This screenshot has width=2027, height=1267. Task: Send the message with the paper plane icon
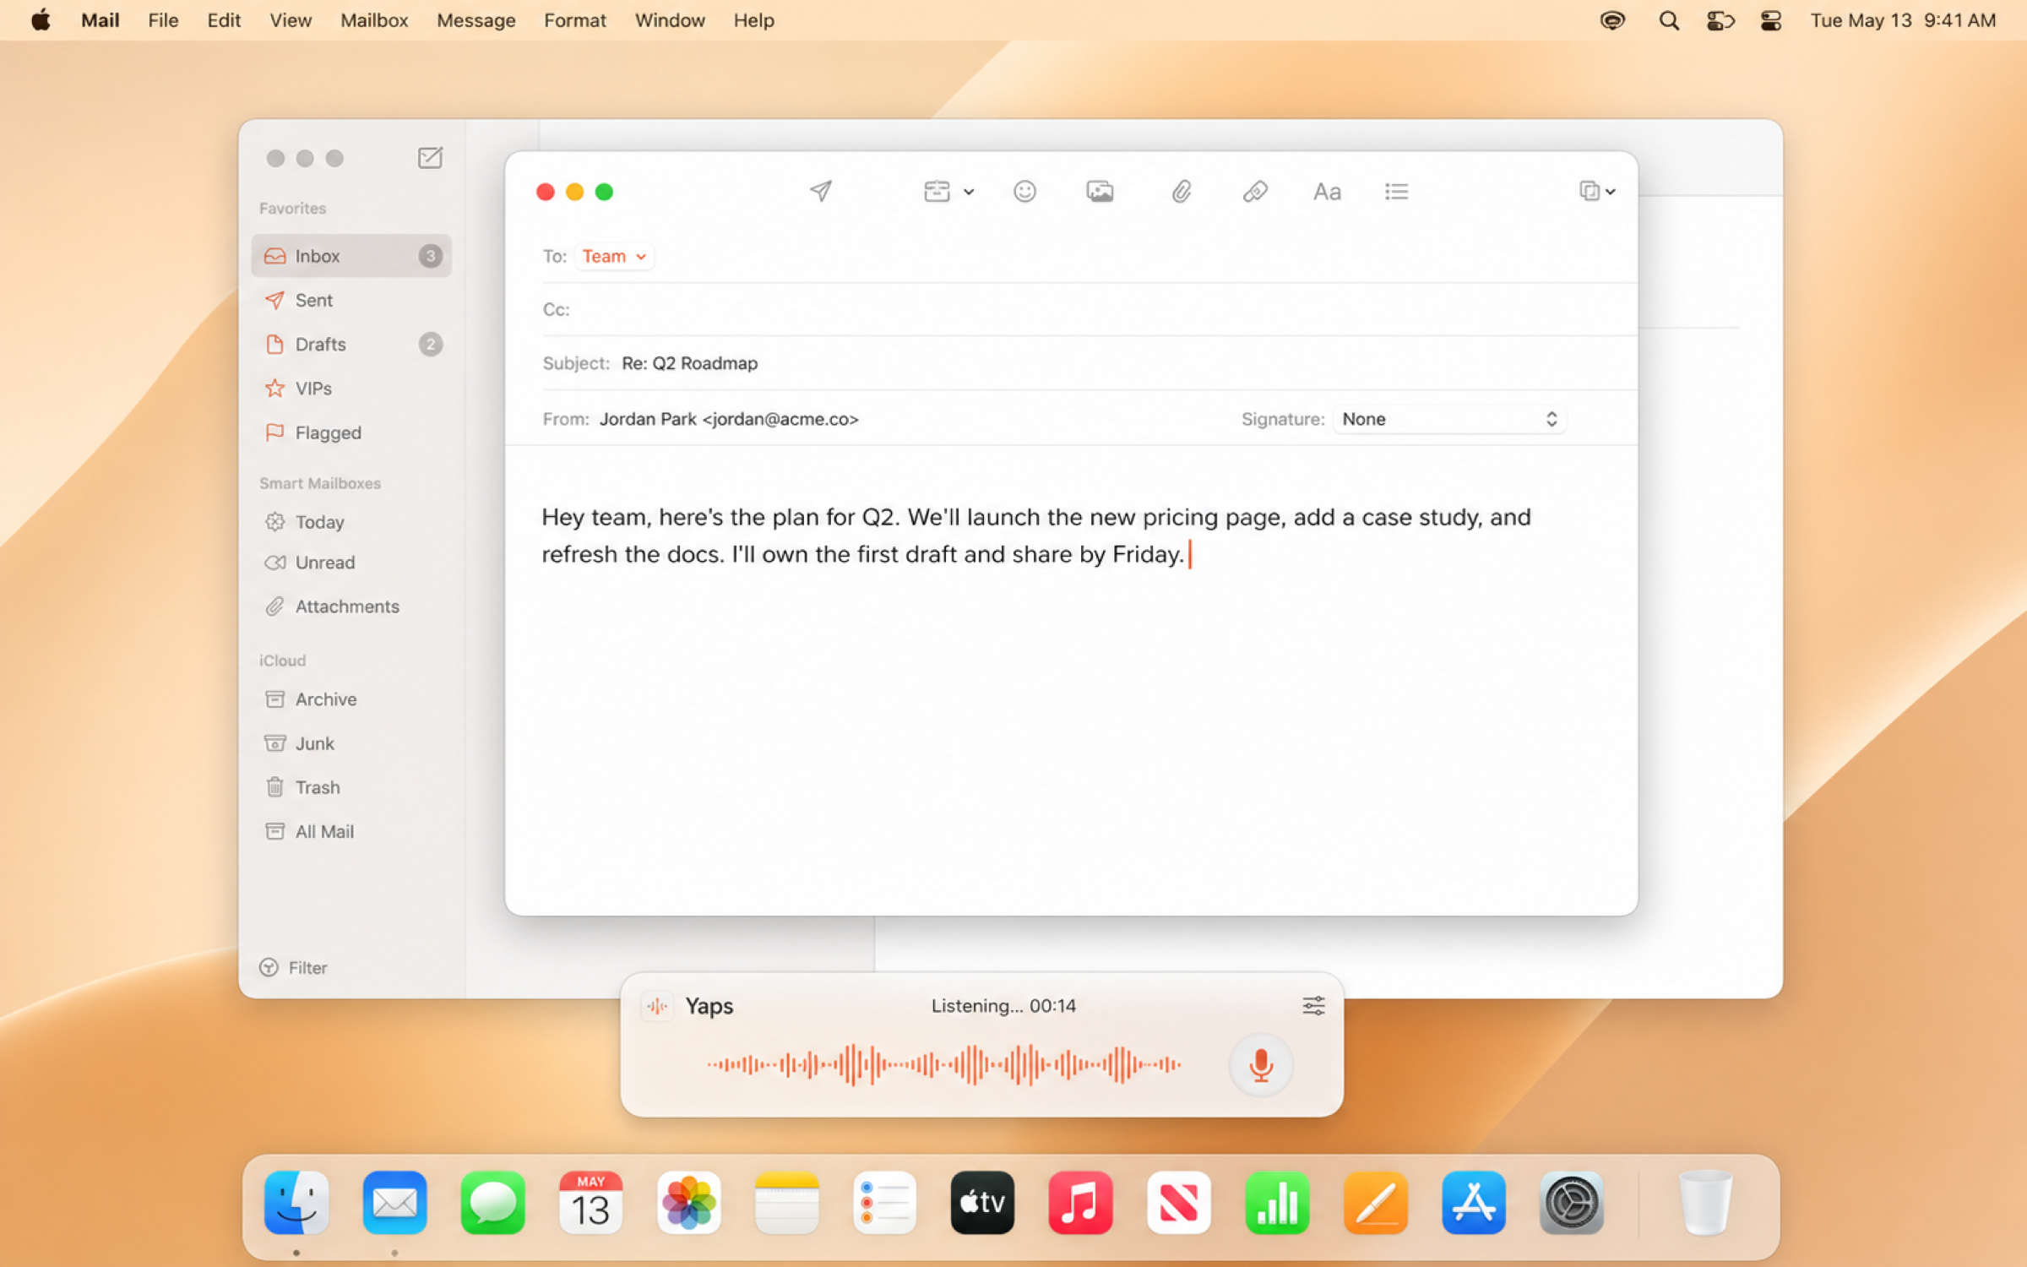coord(820,191)
